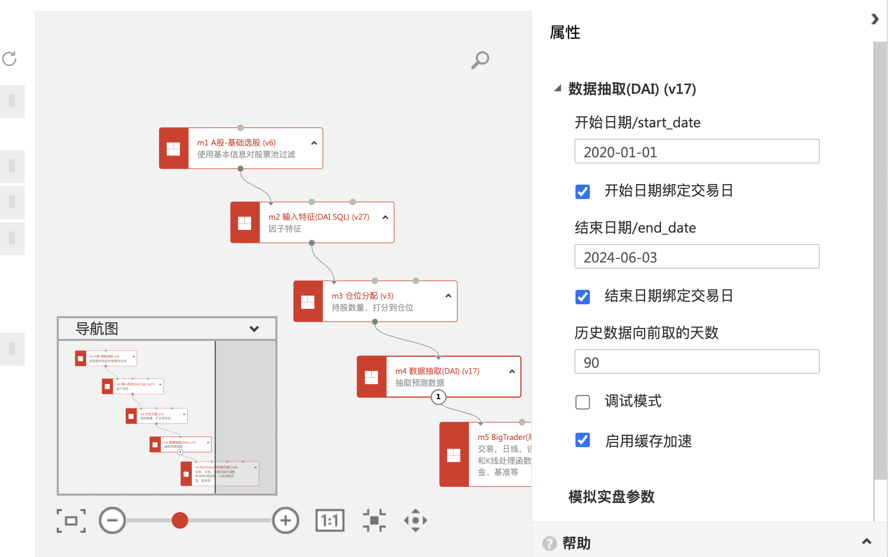The width and height of the screenshot is (890, 557).
Task: Expand the 帮助 help panel
Action: 866,542
